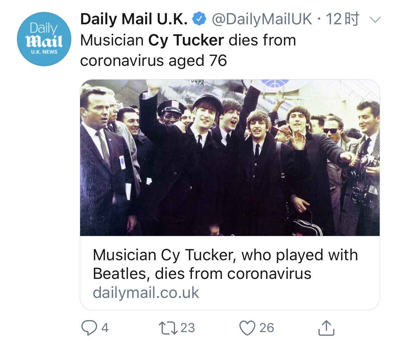Click the @DailyMailUK handle
Viewport: 397px width, 343px height.
point(261,20)
